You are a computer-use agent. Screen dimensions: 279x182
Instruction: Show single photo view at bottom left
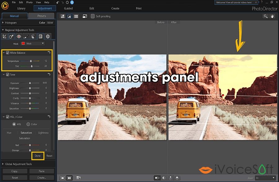coord(63,178)
